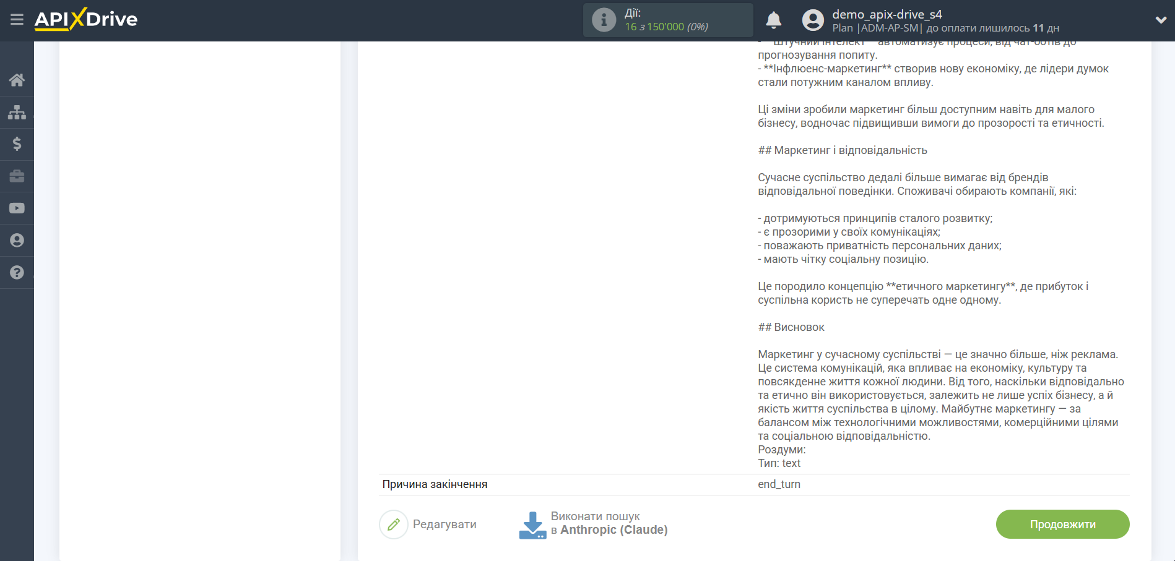Screen dimensions: 1175x561
Task: Select 'мають чітку соціальну позицію' line
Action: point(843,259)
